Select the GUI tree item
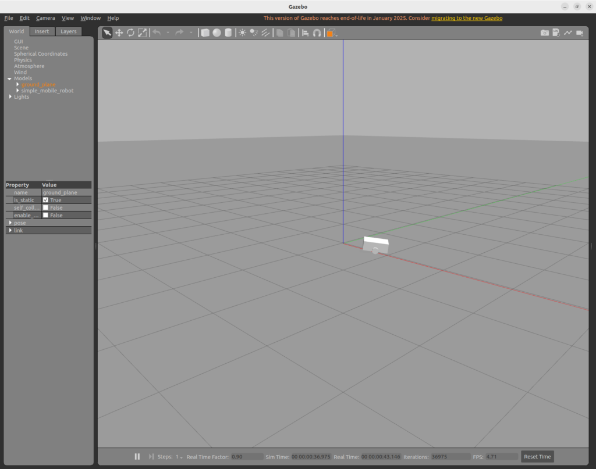Image resolution: width=596 pixels, height=469 pixels. coord(18,41)
